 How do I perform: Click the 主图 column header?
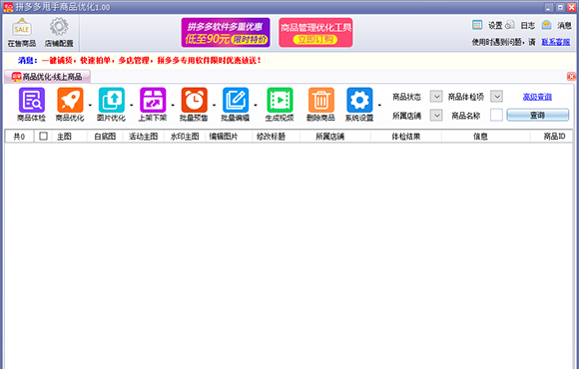[70, 137]
